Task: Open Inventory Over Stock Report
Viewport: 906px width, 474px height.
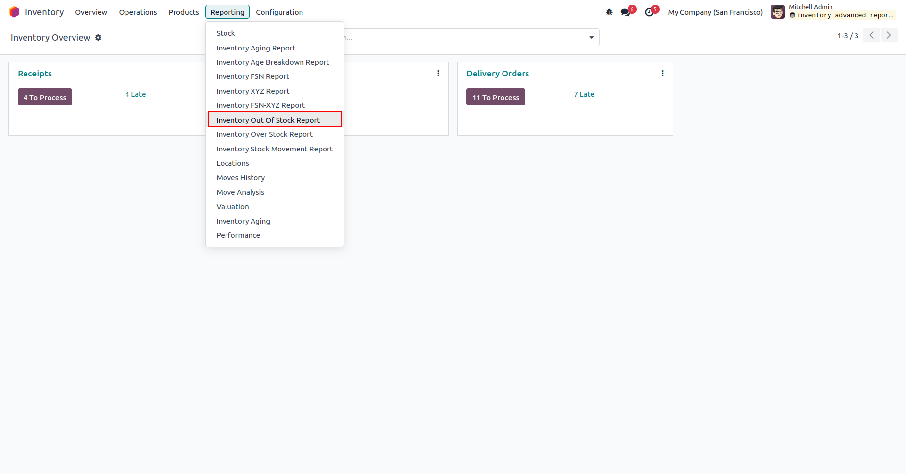Action: 275,134
